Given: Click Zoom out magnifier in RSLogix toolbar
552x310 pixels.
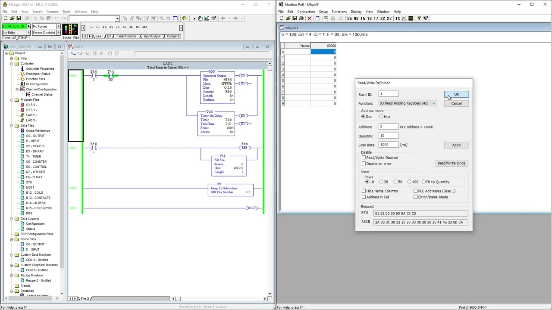Looking at the screenshot, I should coord(168,18).
